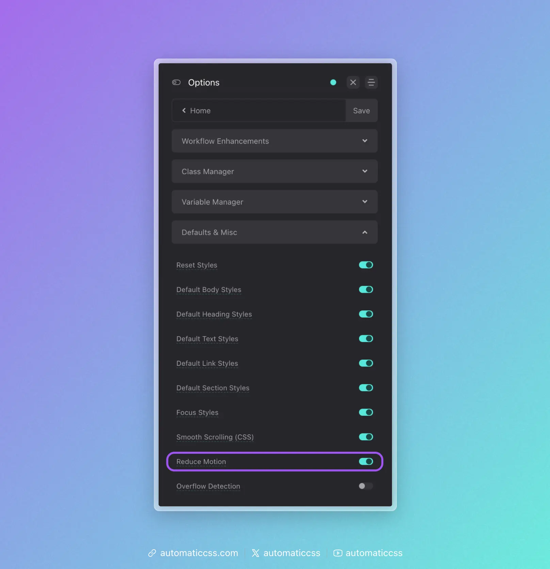Collapse the Defaults & Misc section
Image resolution: width=550 pixels, height=569 pixels.
[274, 232]
